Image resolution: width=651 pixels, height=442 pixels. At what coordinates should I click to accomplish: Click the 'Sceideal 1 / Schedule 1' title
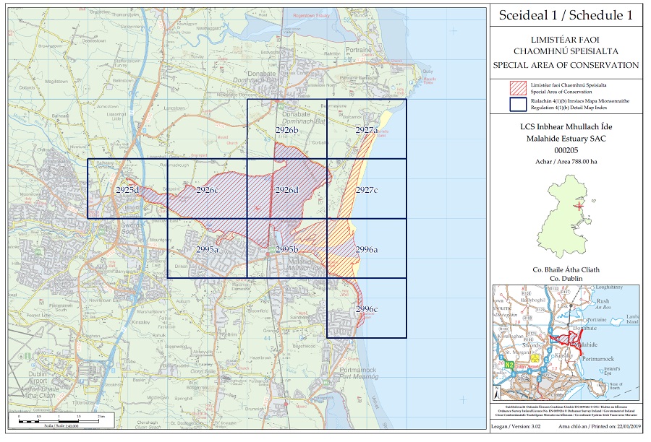point(566,15)
